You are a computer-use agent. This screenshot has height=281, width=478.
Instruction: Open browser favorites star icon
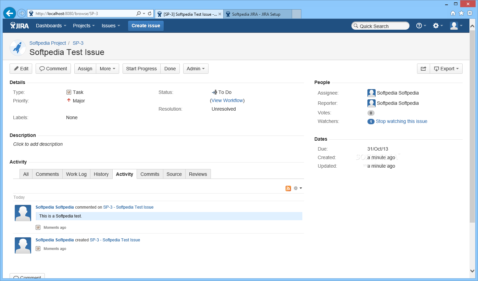461,13
